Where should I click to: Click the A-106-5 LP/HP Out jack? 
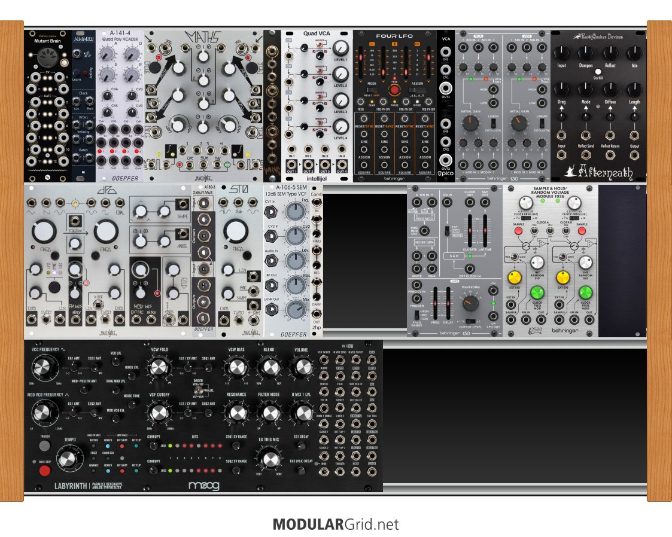271,309
